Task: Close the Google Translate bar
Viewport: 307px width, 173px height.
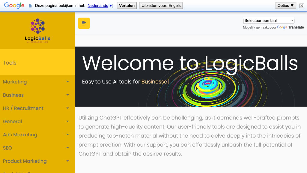Action: [x=302, y=5]
